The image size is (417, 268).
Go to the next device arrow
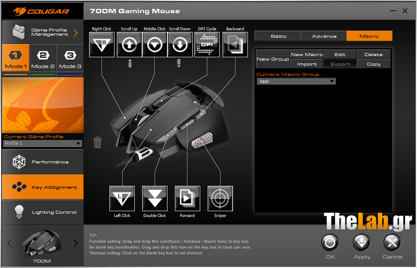[75, 243]
